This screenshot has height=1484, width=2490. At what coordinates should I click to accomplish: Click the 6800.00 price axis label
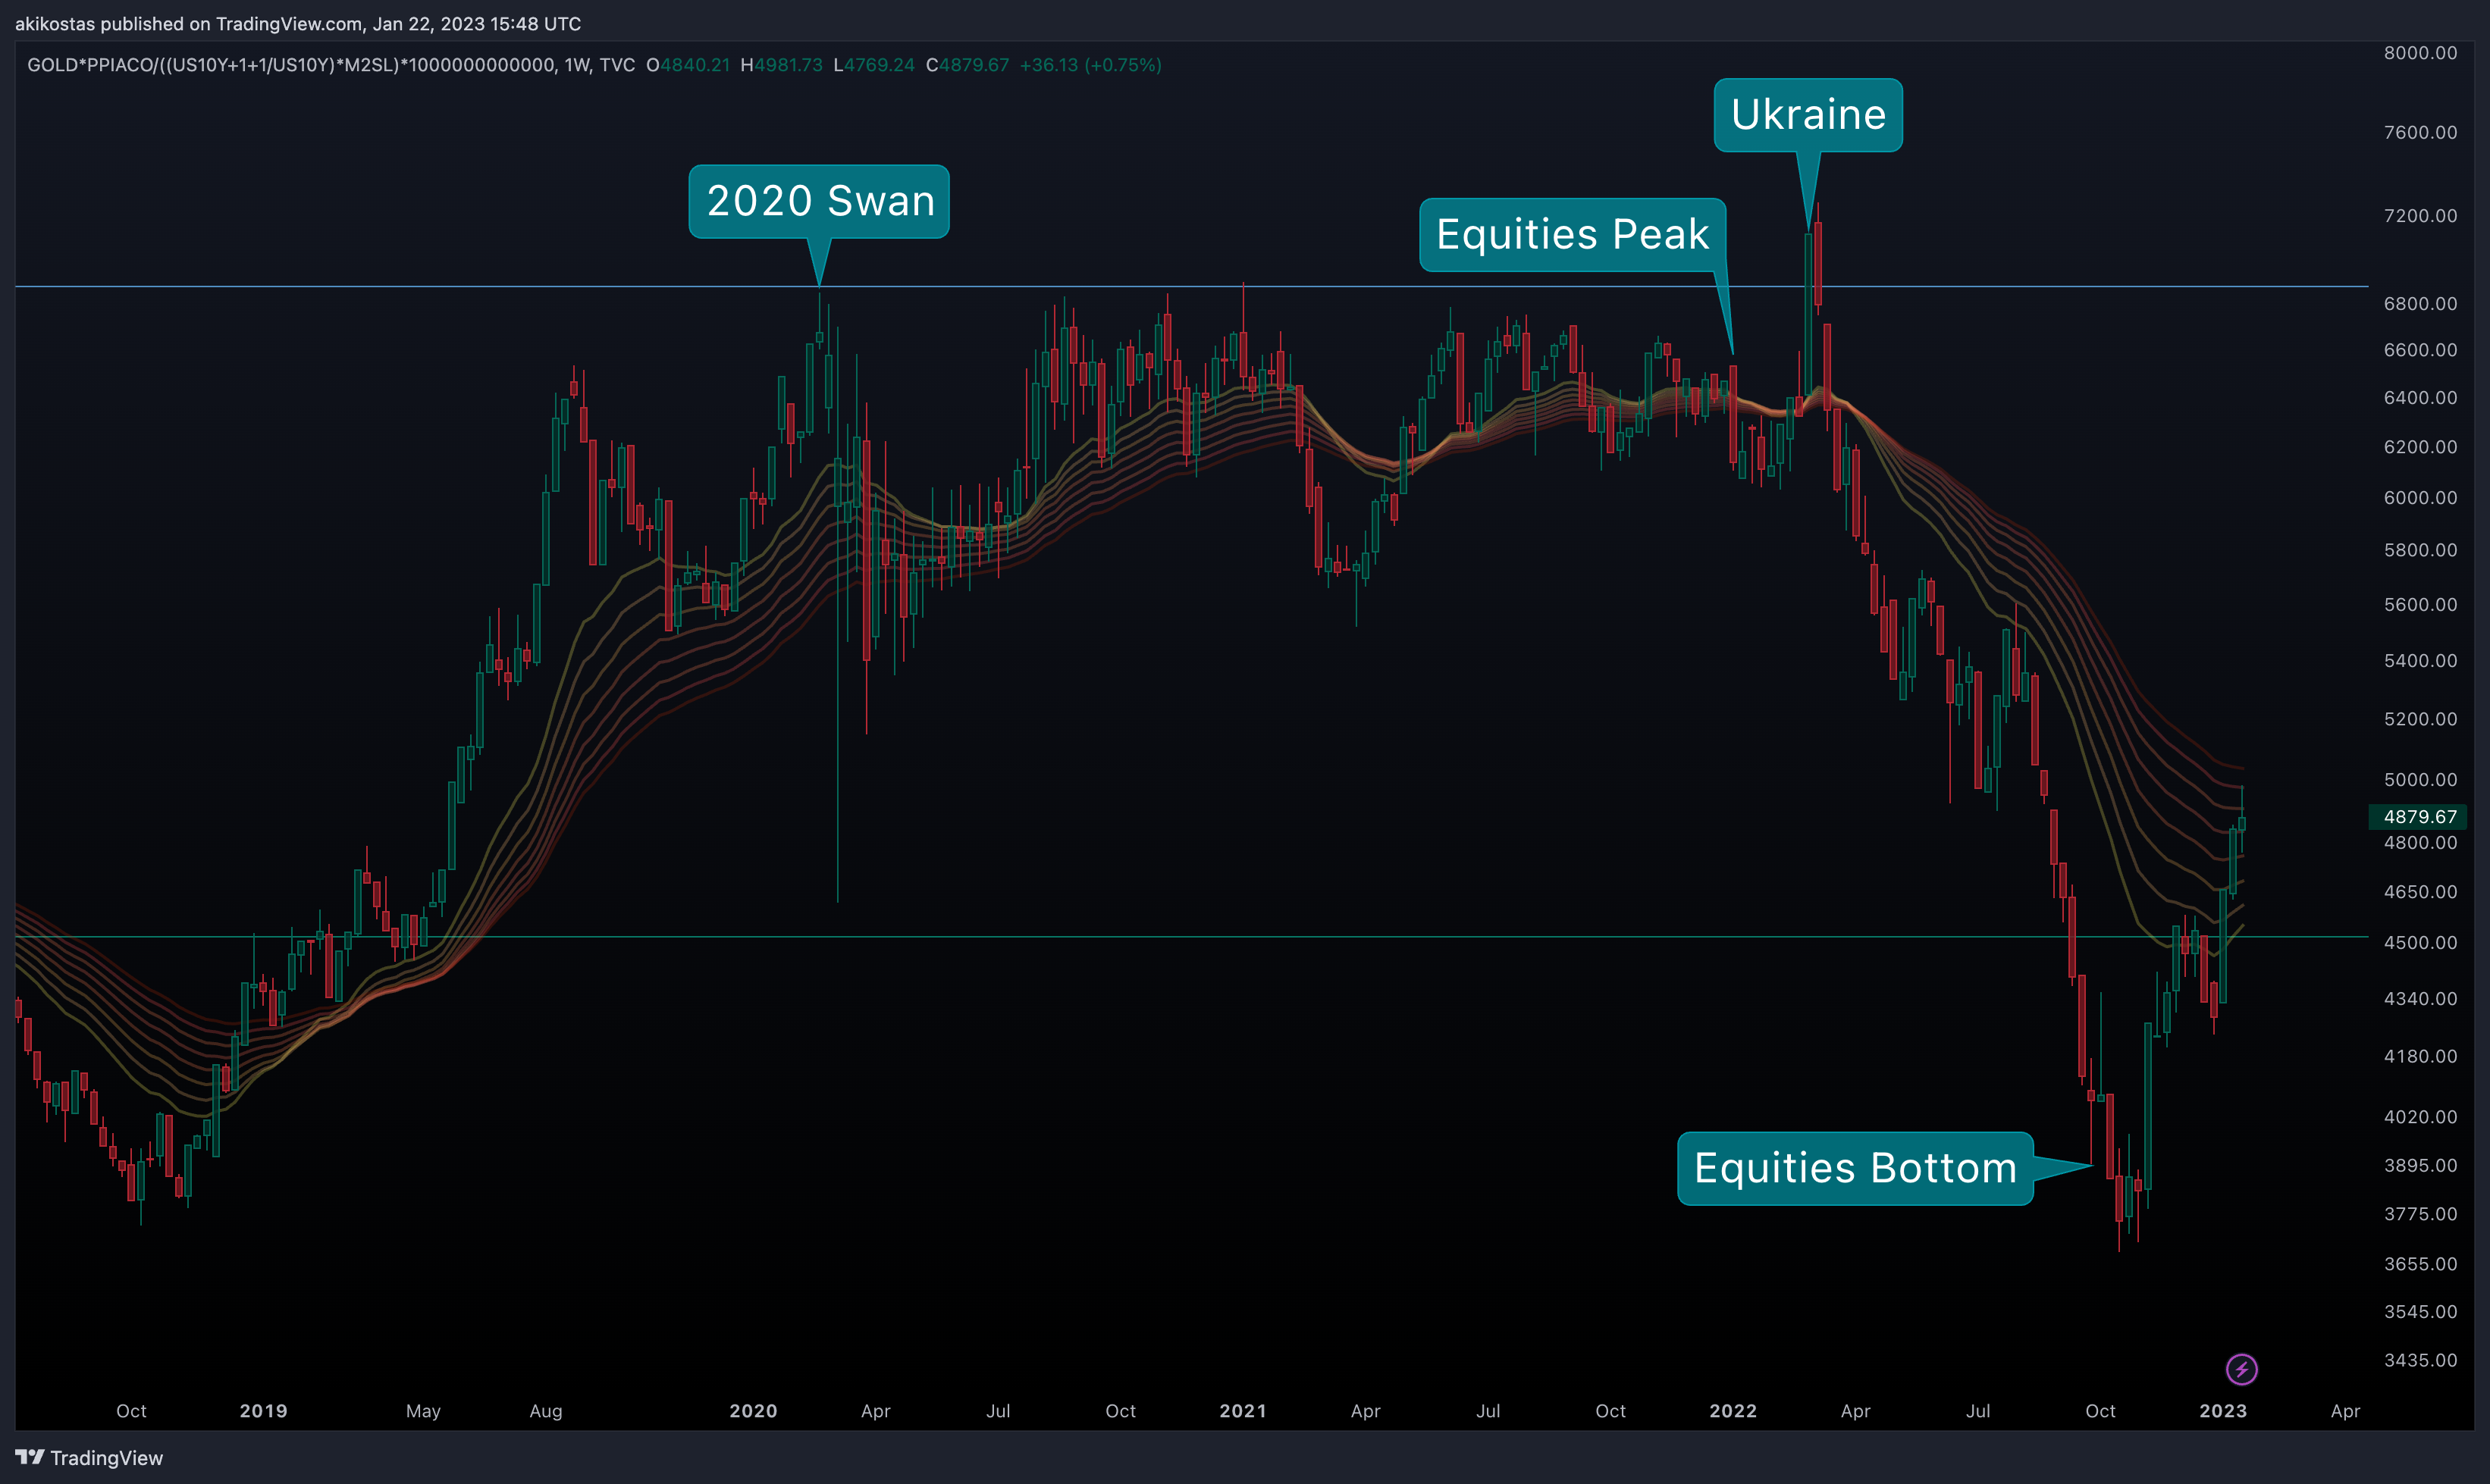click(x=2420, y=304)
